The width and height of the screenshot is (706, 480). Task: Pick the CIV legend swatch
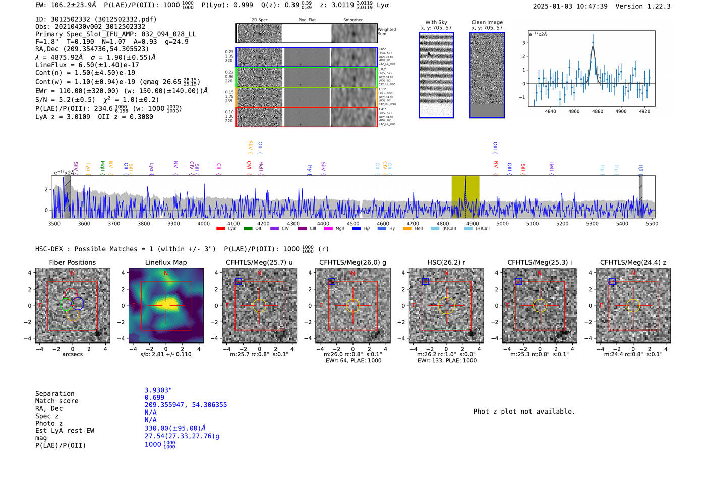click(x=274, y=229)
